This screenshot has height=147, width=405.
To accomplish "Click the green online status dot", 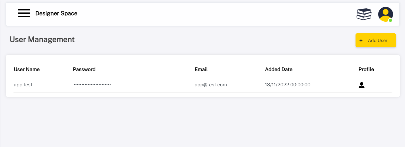I will click(390, 20).
